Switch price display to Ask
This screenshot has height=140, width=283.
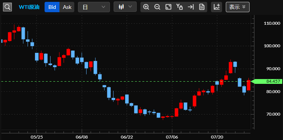tap(67, 7)
